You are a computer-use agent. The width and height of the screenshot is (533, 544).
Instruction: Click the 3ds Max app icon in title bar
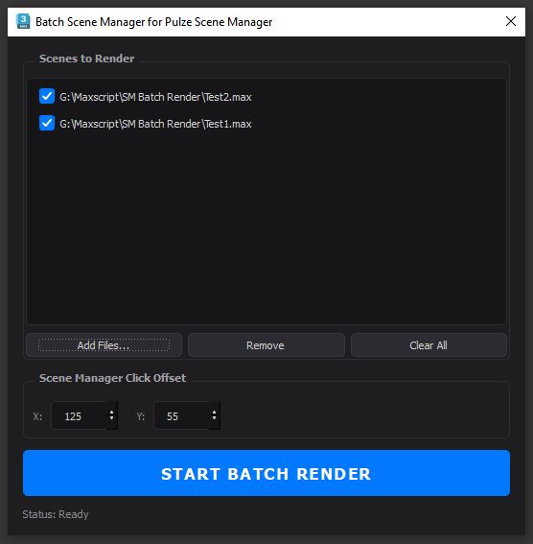pyautogui.click(x=23, y=21)
